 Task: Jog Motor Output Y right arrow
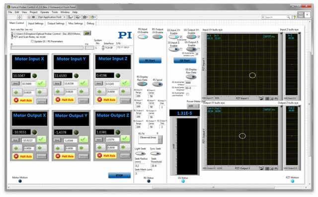[83, 148]
